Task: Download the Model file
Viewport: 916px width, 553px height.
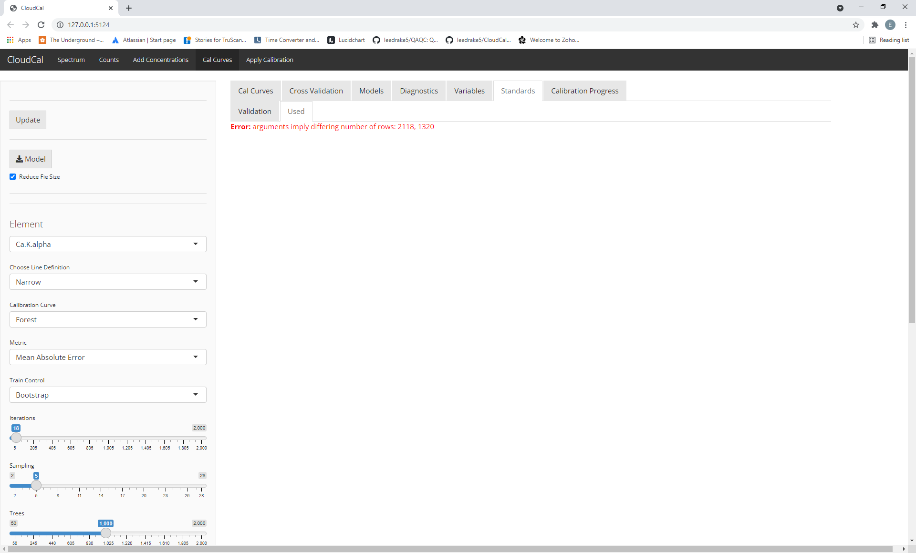Action: [x=31, y=159]
